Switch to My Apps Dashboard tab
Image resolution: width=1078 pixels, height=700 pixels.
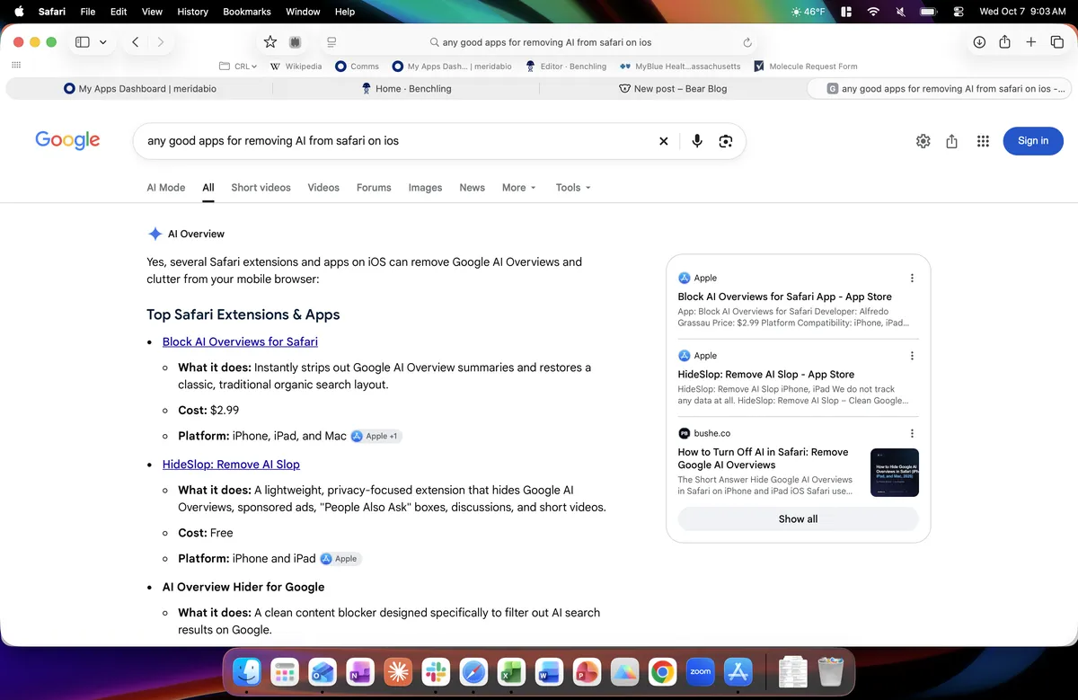(x=140, y=89)
